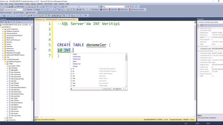Open the ApexSQL menu

point(40,4)
